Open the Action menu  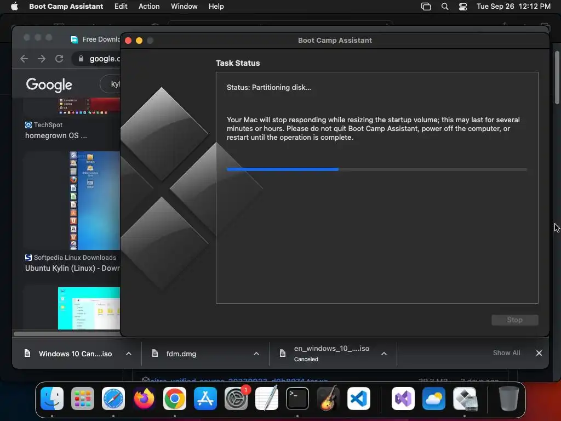149,6
